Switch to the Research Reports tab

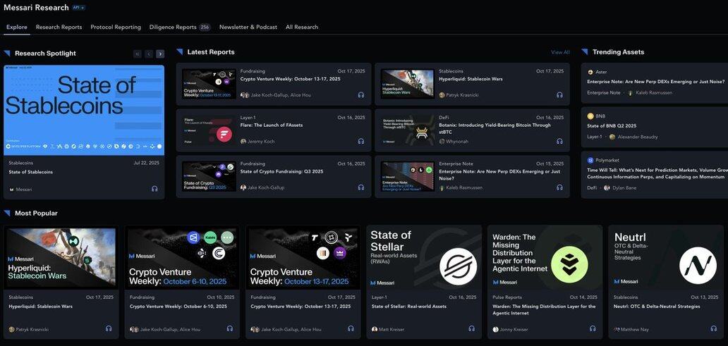click(x=59, y=27)
